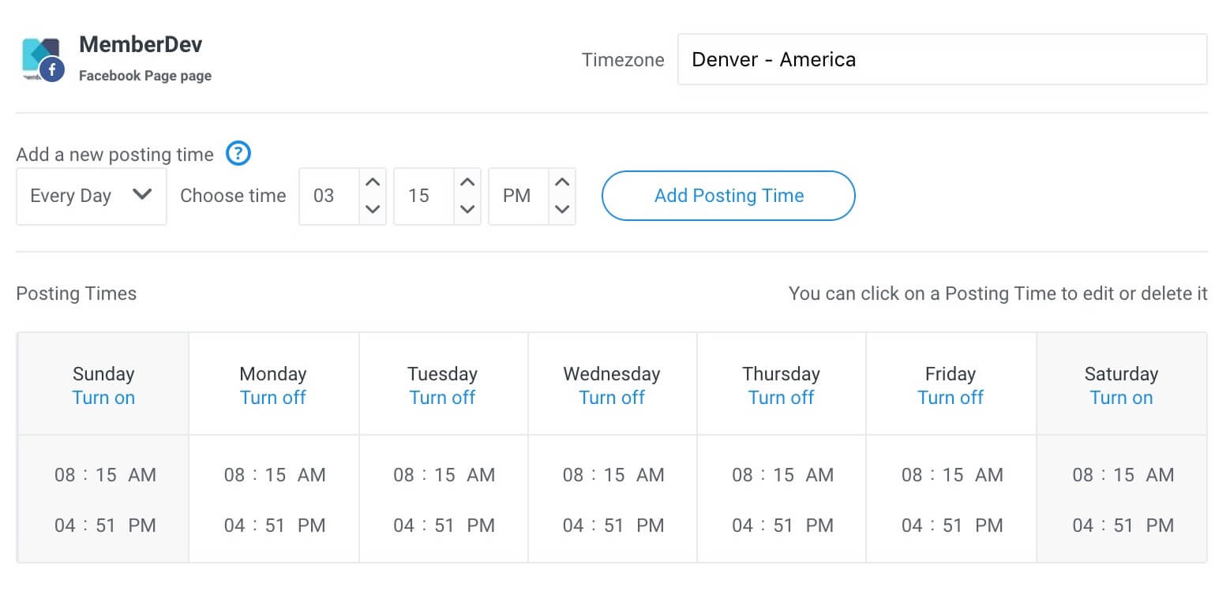
Task: Edit Friday's 08:15 AM posting time
Action: 952,475
